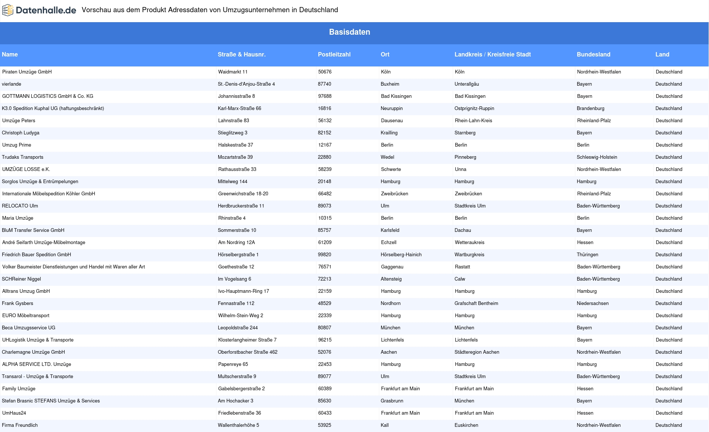Click the address Karl-Marx-Straße 66
The width and height of the screenshot is (709, 432).
click(x=239, y=109)
